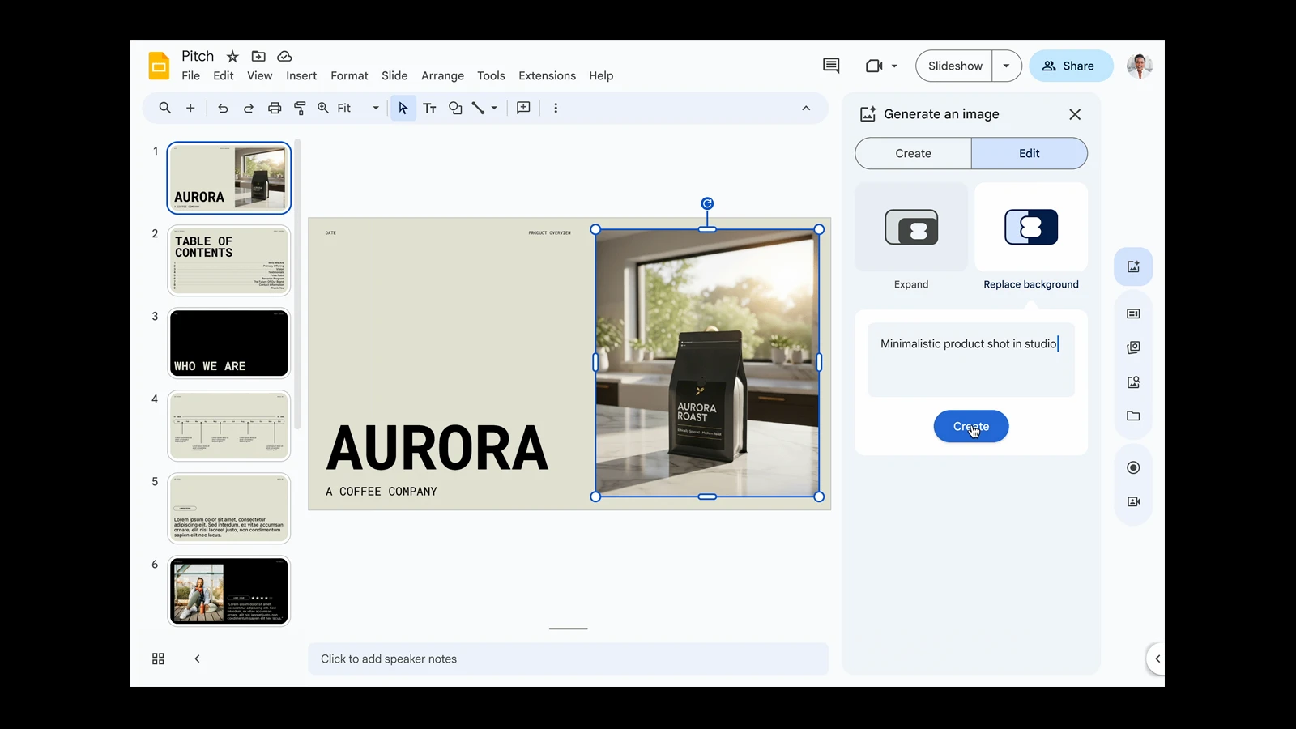
Task: Undo the last action
Action: pyautogui.click(x=223, y=108)
